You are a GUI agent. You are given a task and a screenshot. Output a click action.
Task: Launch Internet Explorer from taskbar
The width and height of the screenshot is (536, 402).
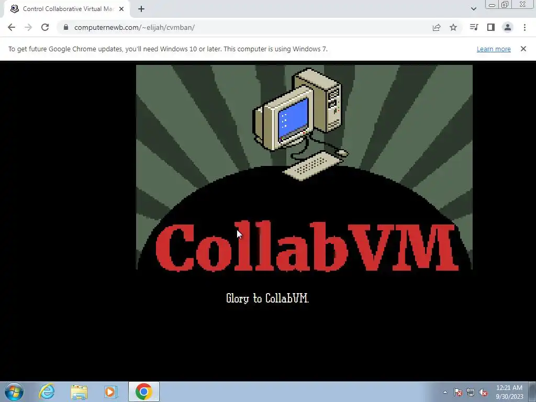(47, 392)
